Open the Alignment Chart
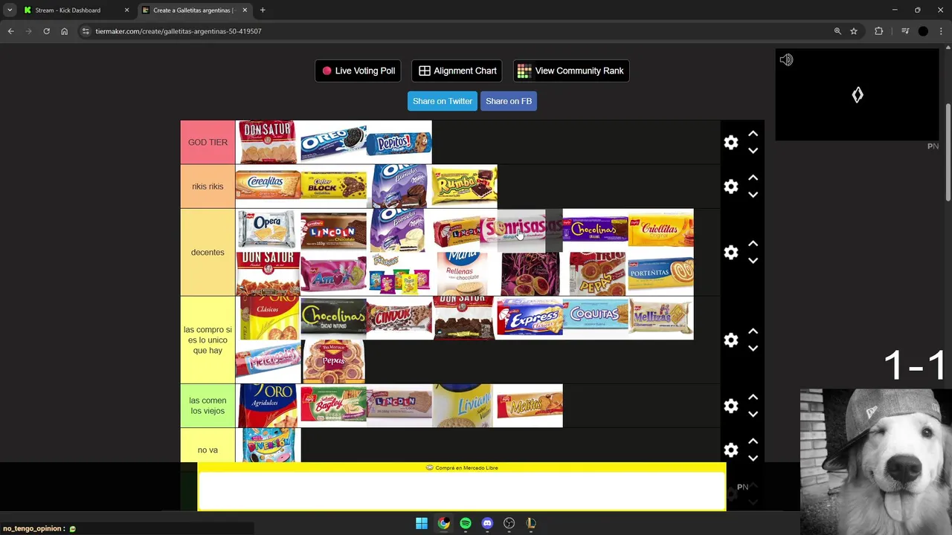 pyautogui.click(x=457, y=71)
